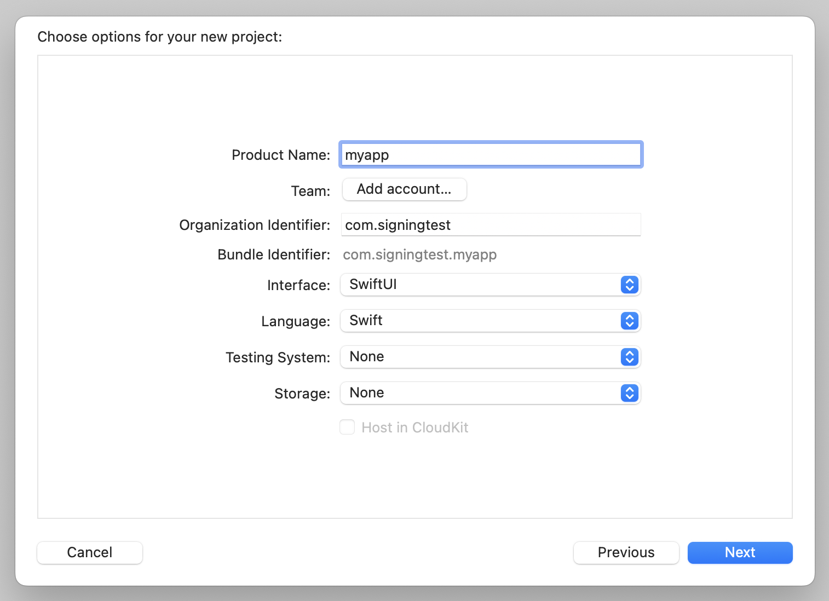The width and height of the screenshot is (829, 601).
Task: Expand the Testing System dropdown showing None
Action: click(482, 357)
